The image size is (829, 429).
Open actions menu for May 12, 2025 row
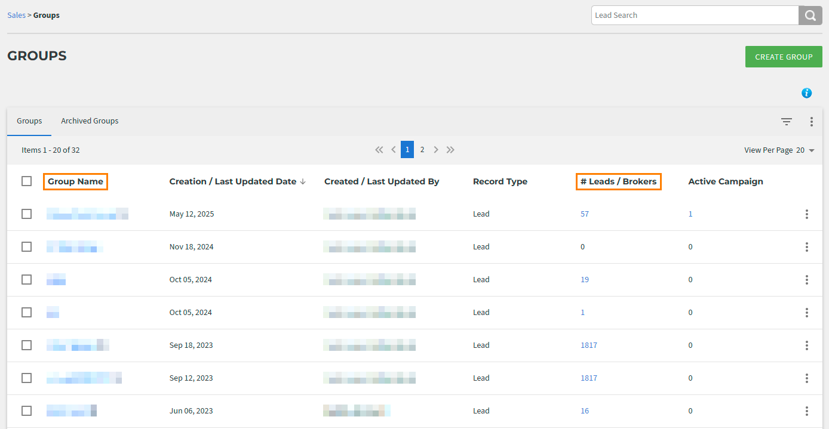click(807, 214)
